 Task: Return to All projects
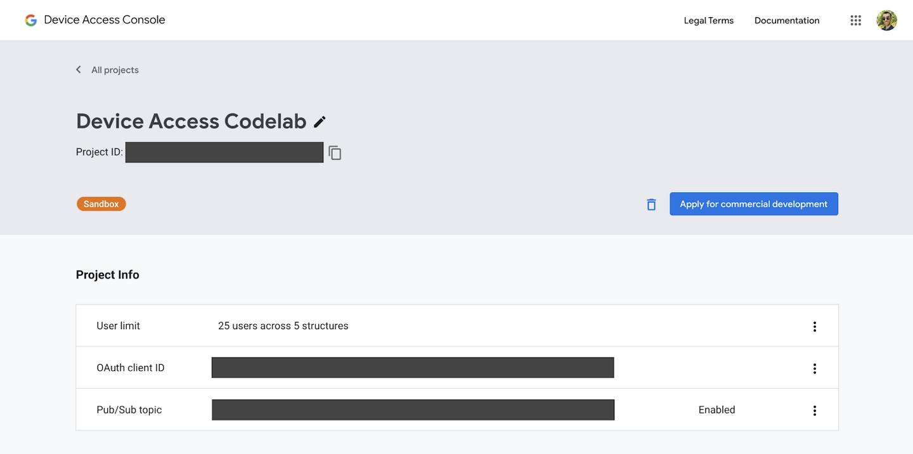115,69
